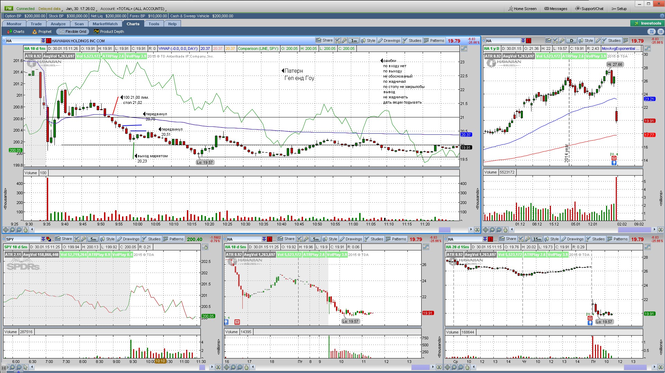Click the Investools button
Screen dimensions: 665x373
pyautogui.click(x=647, y=23)
